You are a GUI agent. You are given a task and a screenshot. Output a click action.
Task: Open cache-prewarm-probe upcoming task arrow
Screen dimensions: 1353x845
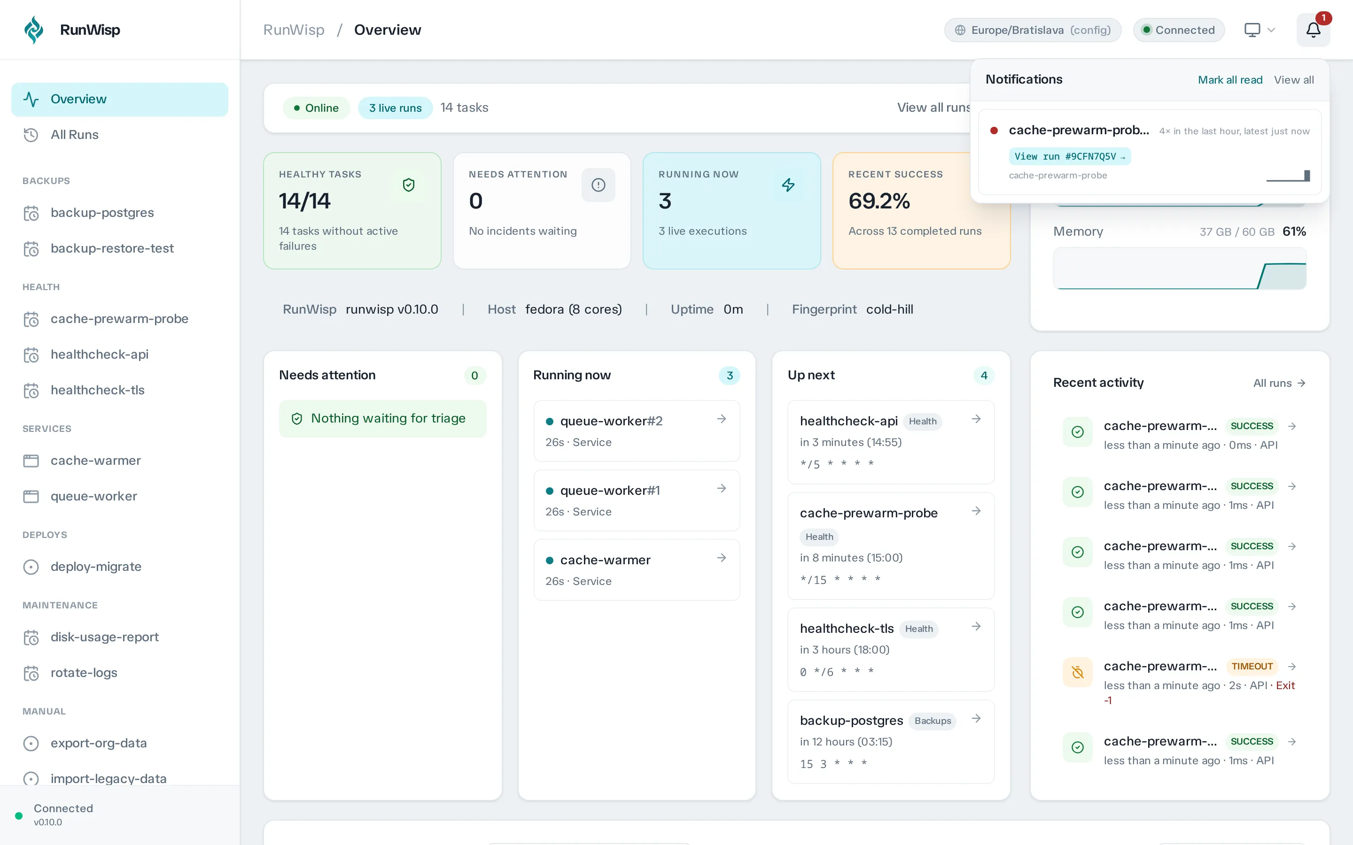976,511
